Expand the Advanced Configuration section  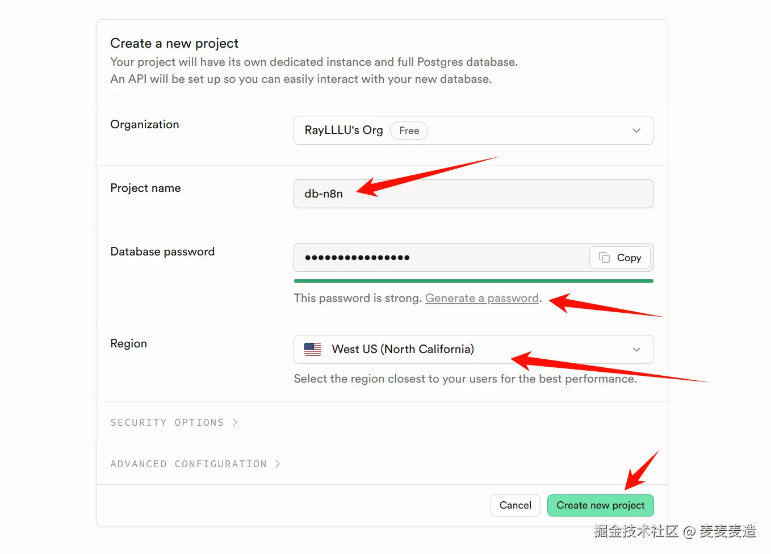(x=188, y=464)
